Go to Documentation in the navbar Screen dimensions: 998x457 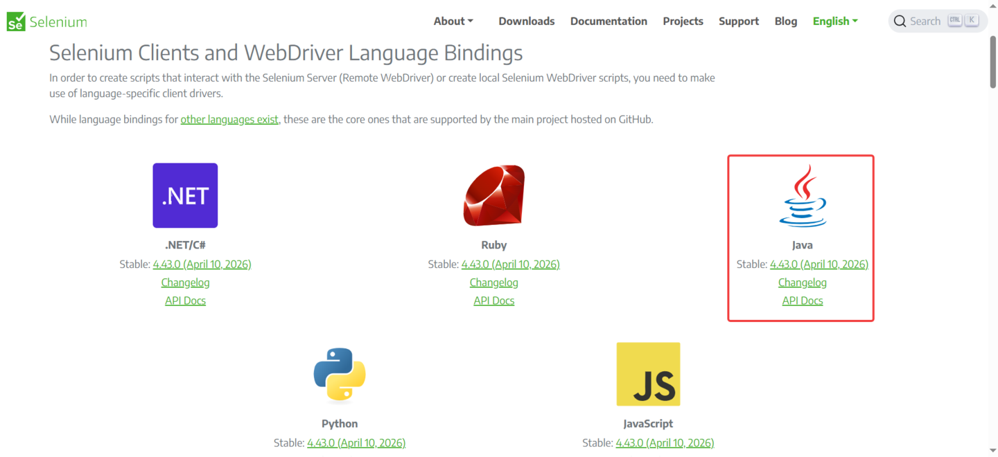pyautogui.click(x=609, y=21)
